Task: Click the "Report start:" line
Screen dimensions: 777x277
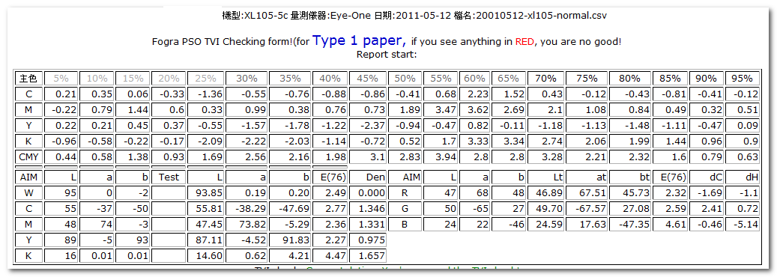Action: click(x=387, y=54)
